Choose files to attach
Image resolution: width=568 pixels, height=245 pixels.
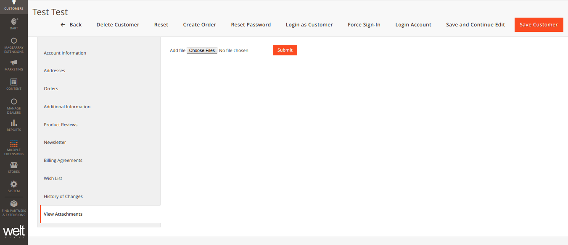pos(202,50)
